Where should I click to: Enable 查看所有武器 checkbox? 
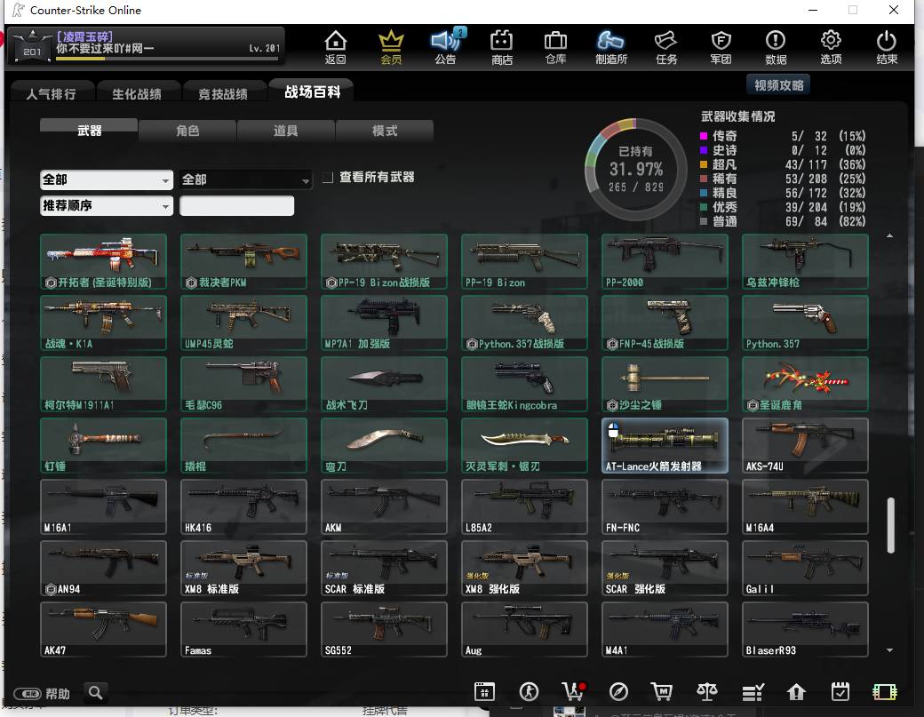[x=328, y=178]
